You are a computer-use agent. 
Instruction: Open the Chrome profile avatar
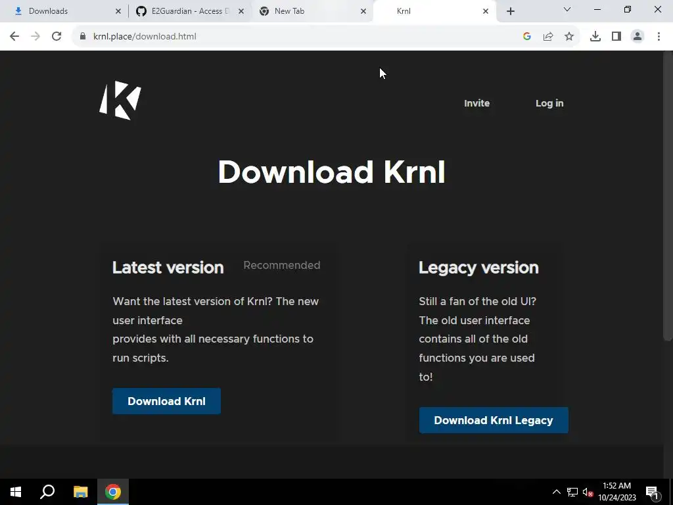[x=638, y=37]
